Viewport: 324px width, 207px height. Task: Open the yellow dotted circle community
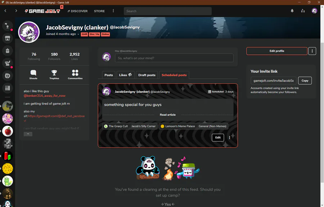pos(8,169)
